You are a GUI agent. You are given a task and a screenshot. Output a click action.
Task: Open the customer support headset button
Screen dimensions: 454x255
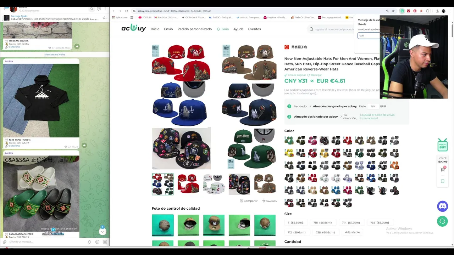pos(442,221)
